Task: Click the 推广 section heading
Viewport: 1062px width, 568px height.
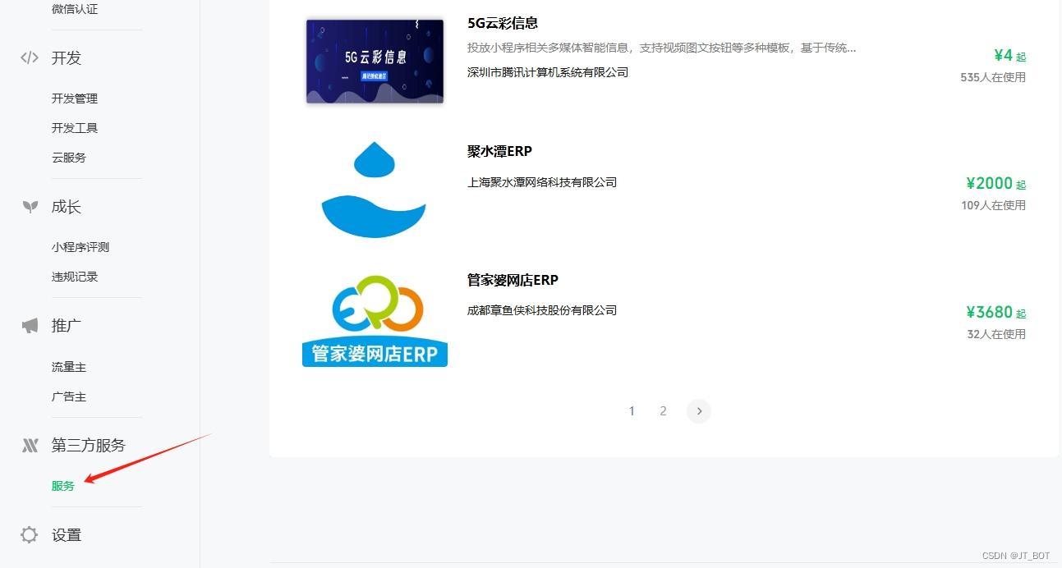Action: [67, 326]
